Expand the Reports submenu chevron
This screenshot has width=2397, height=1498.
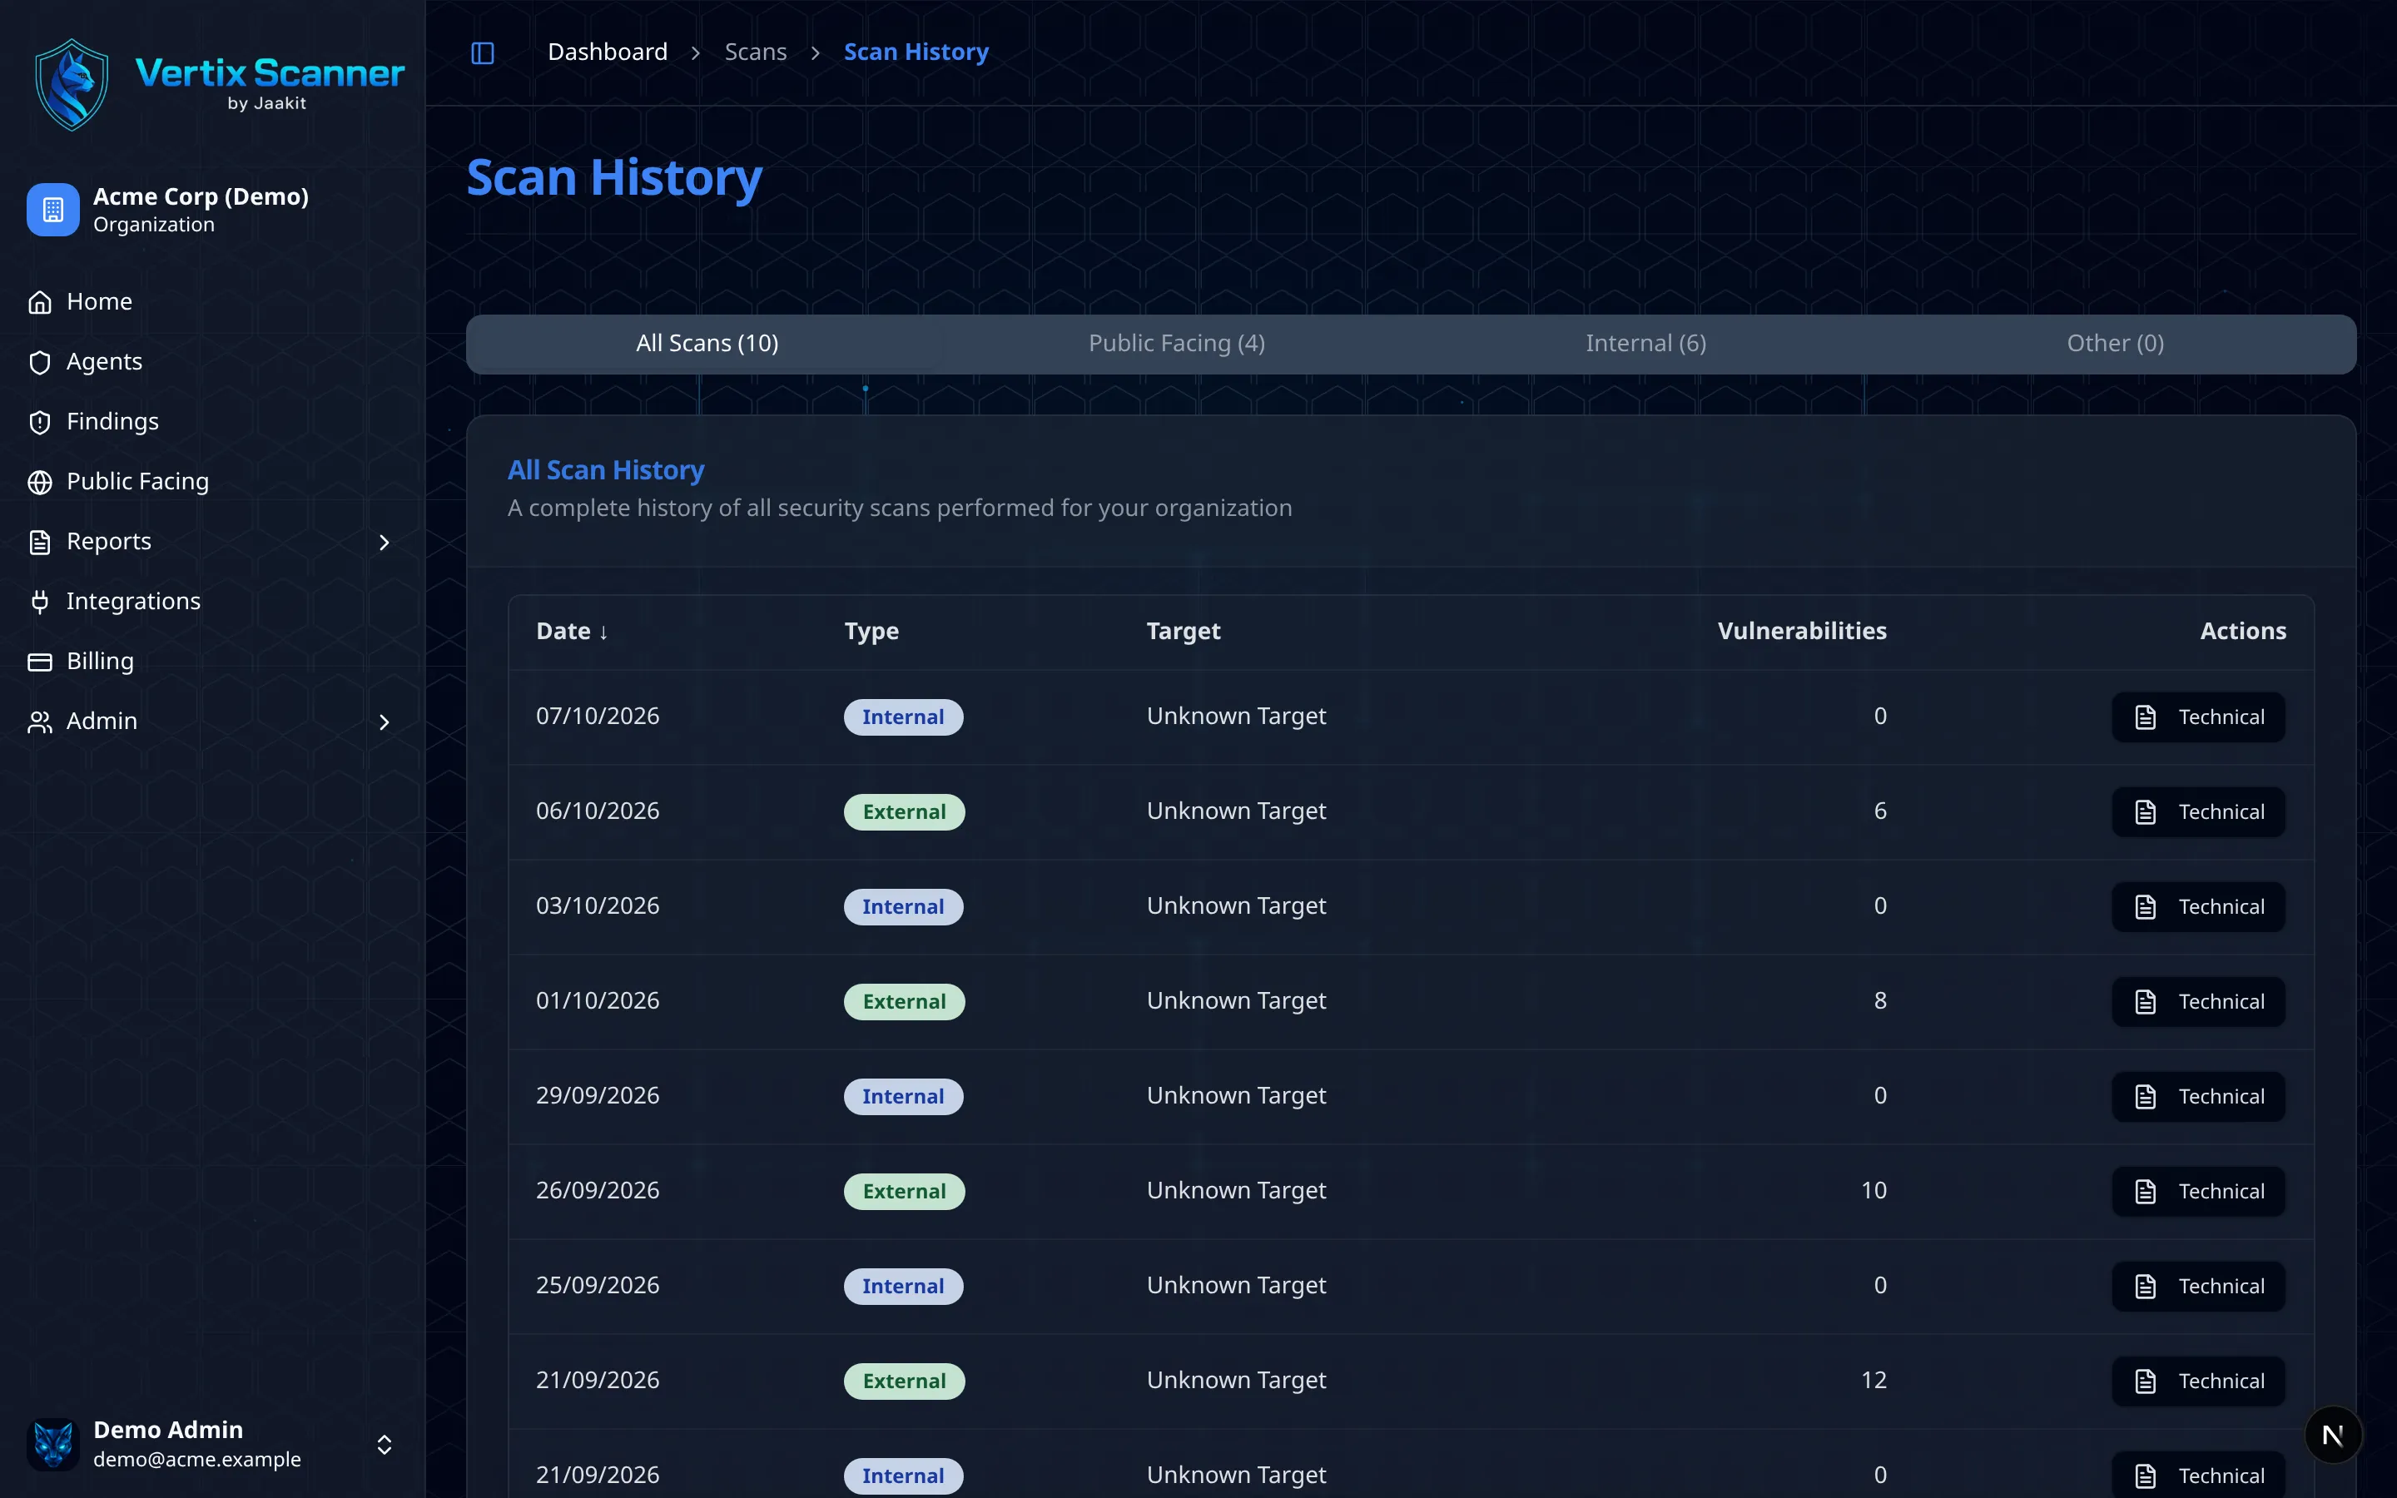(385, 542)
